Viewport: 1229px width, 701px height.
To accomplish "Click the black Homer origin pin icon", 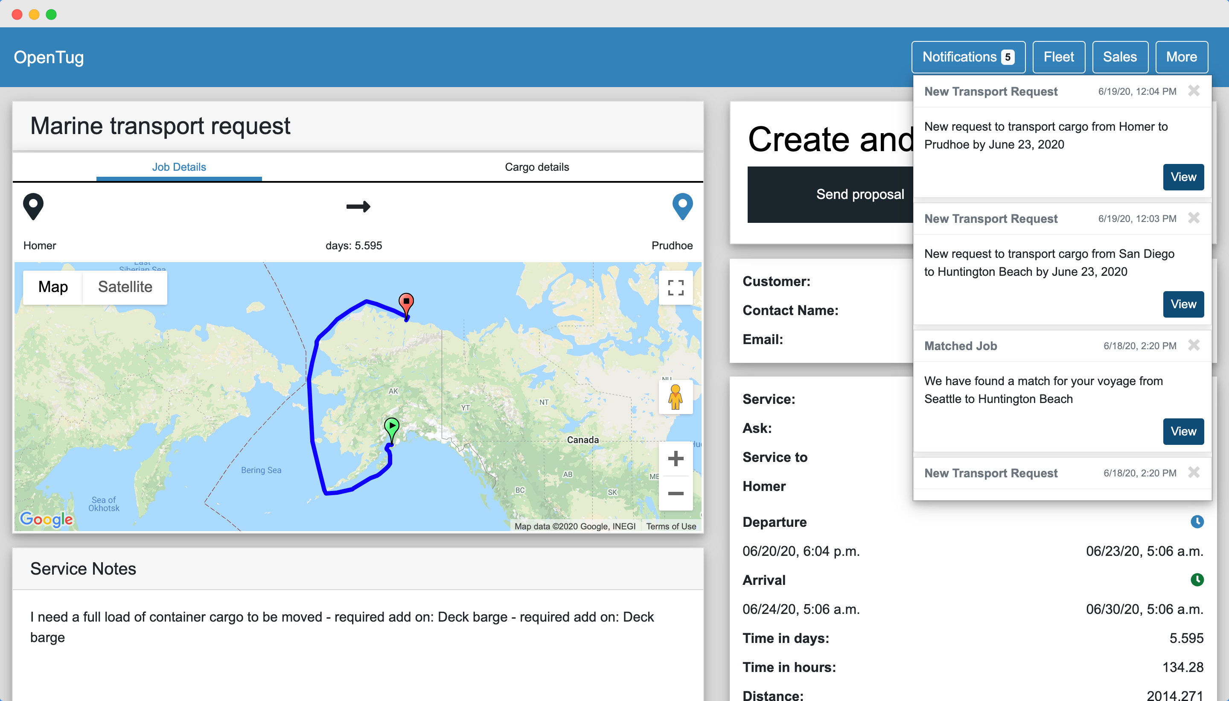I will (33, 207).
